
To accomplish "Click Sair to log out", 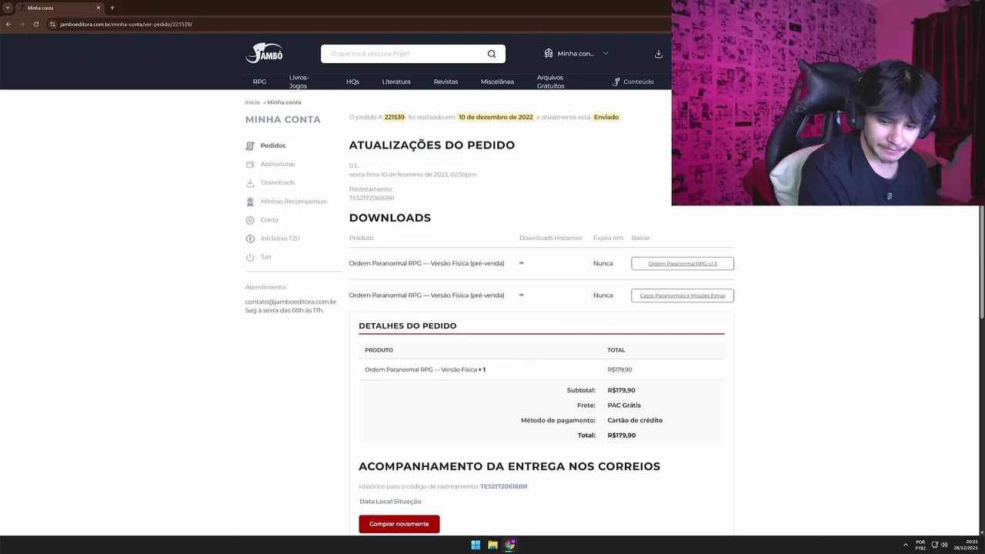I will click(x=266, y=257).
